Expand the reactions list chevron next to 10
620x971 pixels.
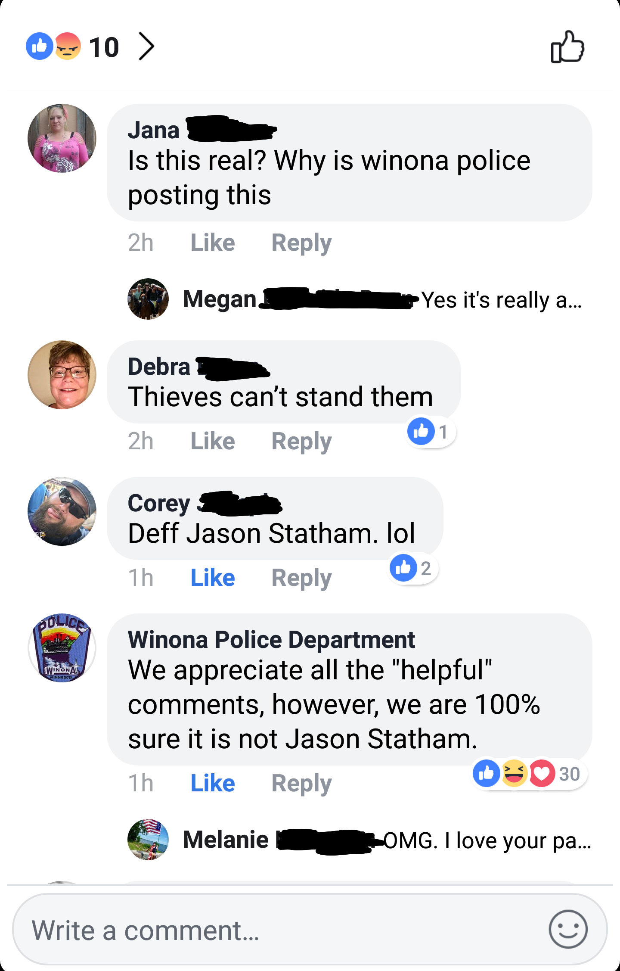(x=146, y=47)
